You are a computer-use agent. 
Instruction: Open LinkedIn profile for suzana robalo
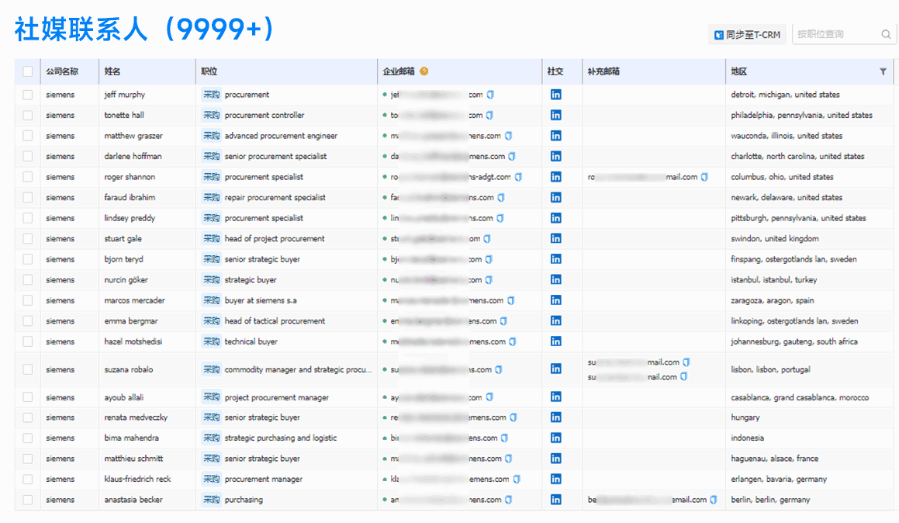point(555,369)
